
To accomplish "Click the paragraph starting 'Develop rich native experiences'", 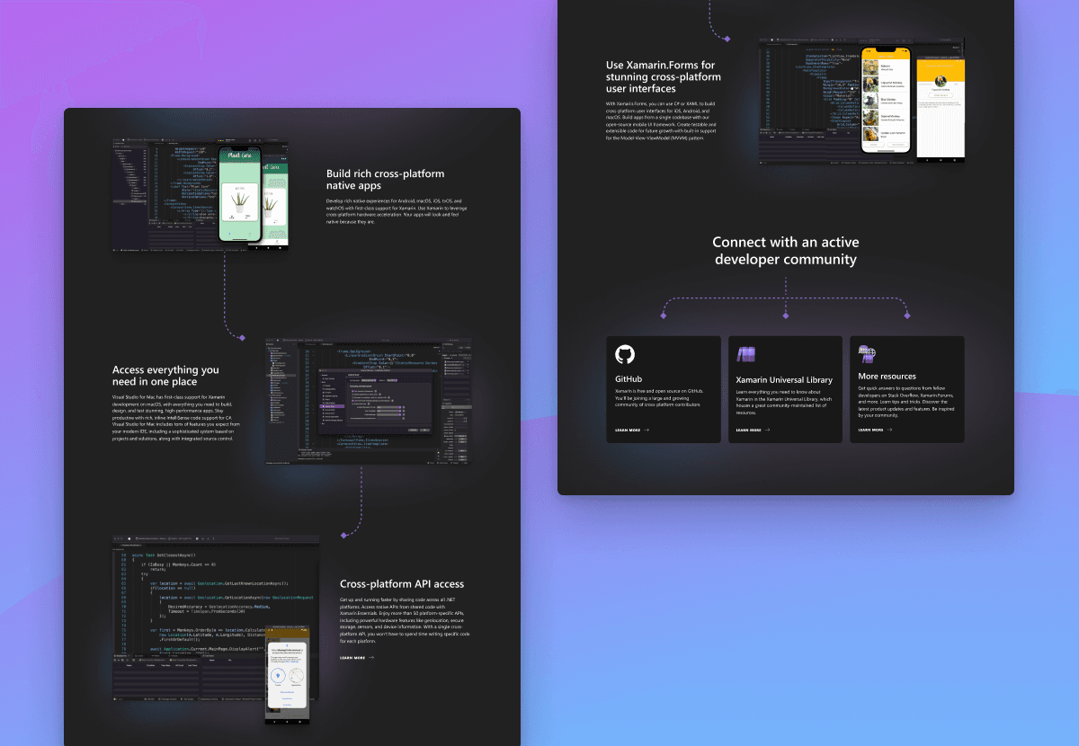I will (x=397, y=211).
